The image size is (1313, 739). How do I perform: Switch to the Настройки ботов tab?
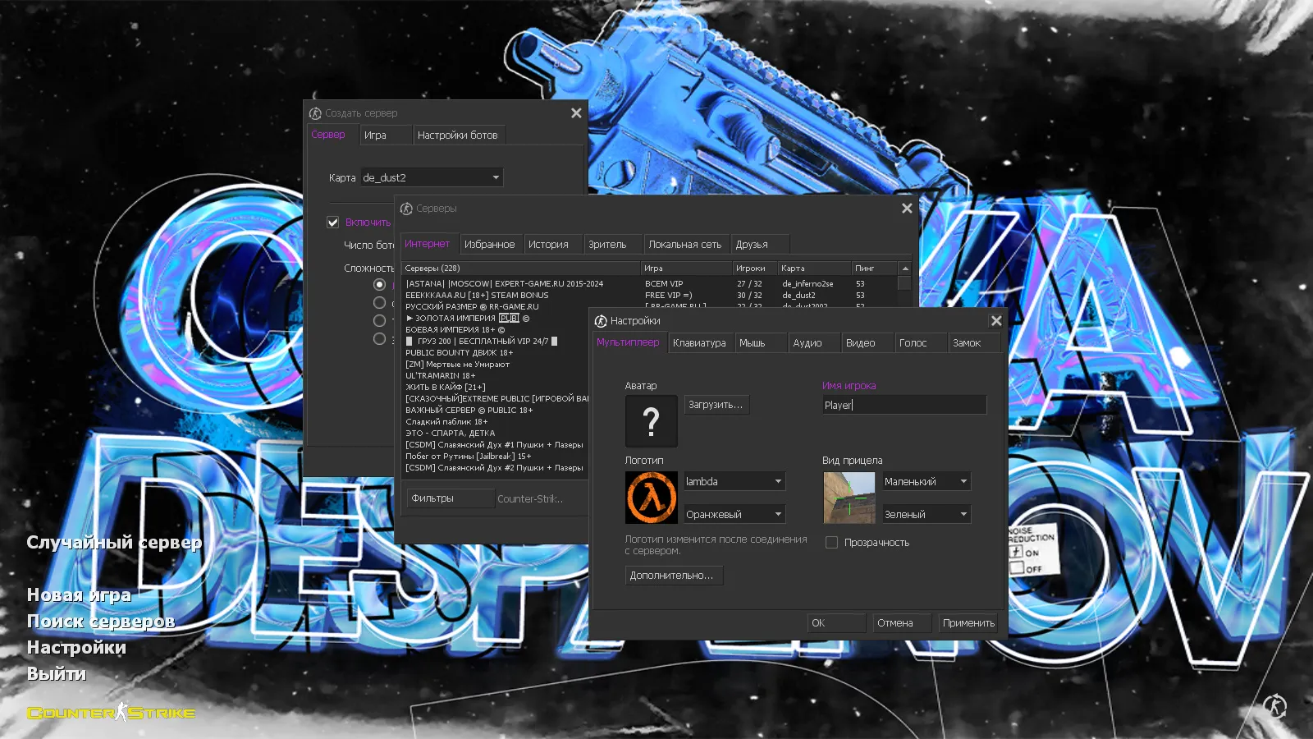[460, 135]
